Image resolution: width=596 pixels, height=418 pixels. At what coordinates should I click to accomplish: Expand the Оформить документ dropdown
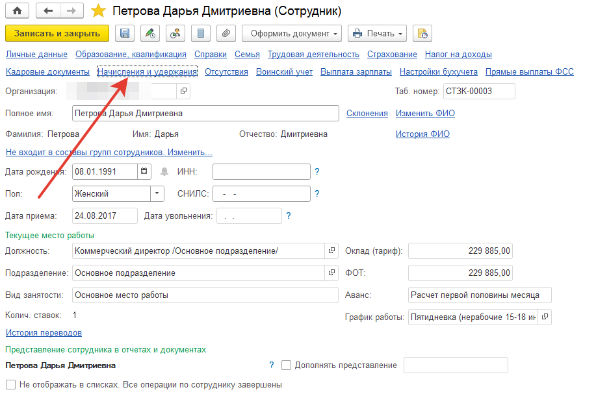(292, 33)
